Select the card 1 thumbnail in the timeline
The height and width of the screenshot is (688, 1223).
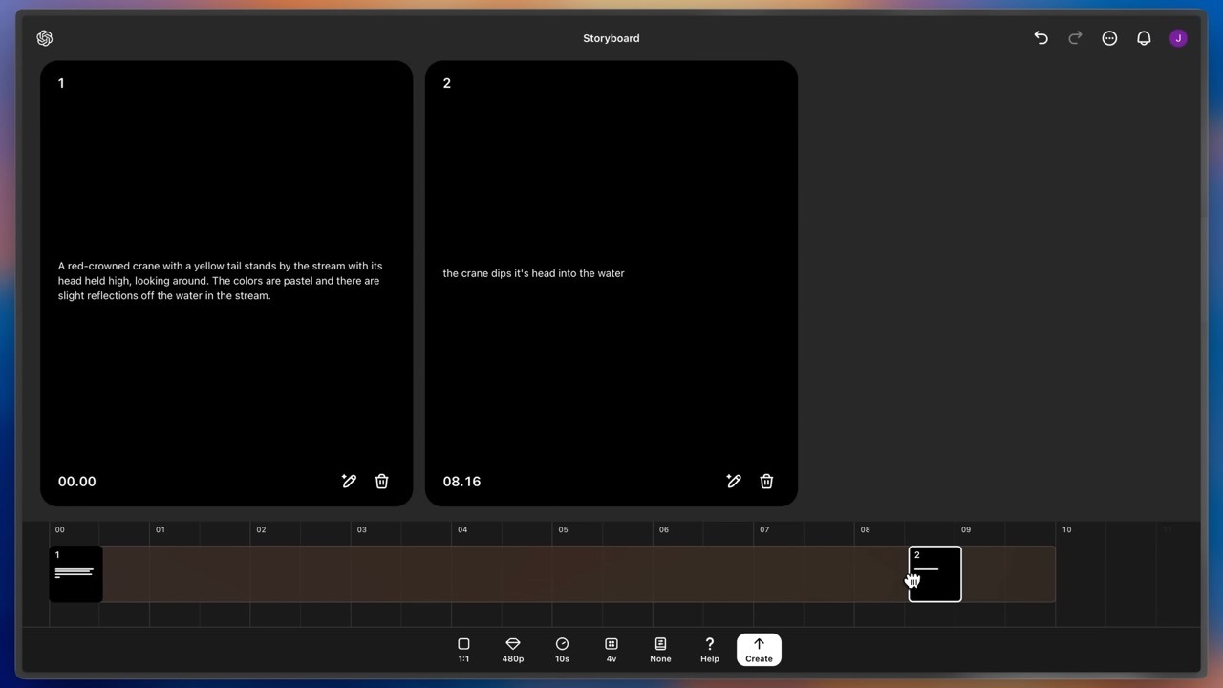(75, 573)
